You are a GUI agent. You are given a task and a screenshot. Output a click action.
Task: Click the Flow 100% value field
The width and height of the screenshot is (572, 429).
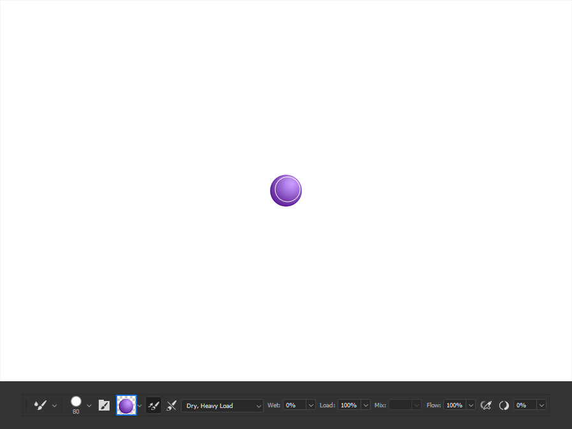point(455,405)
